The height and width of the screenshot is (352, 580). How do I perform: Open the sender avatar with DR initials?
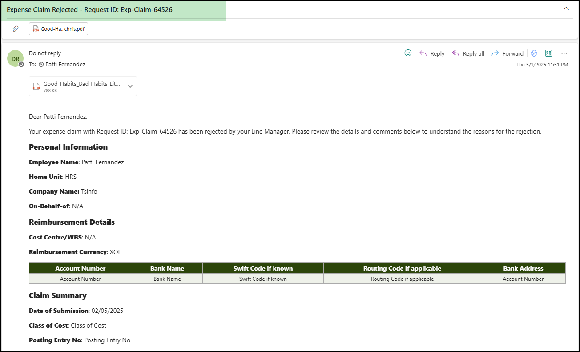(16, 58)
